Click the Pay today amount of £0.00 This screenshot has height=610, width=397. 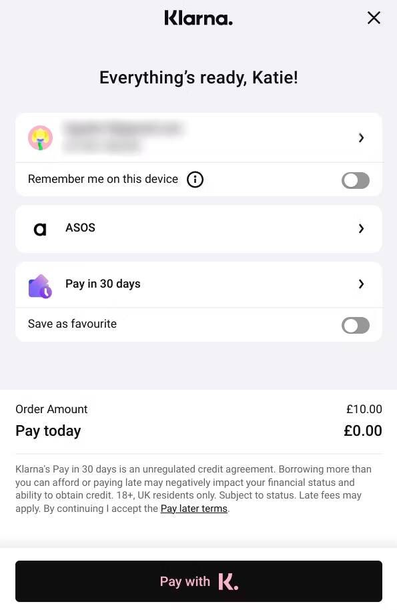[x=363, y=430]
